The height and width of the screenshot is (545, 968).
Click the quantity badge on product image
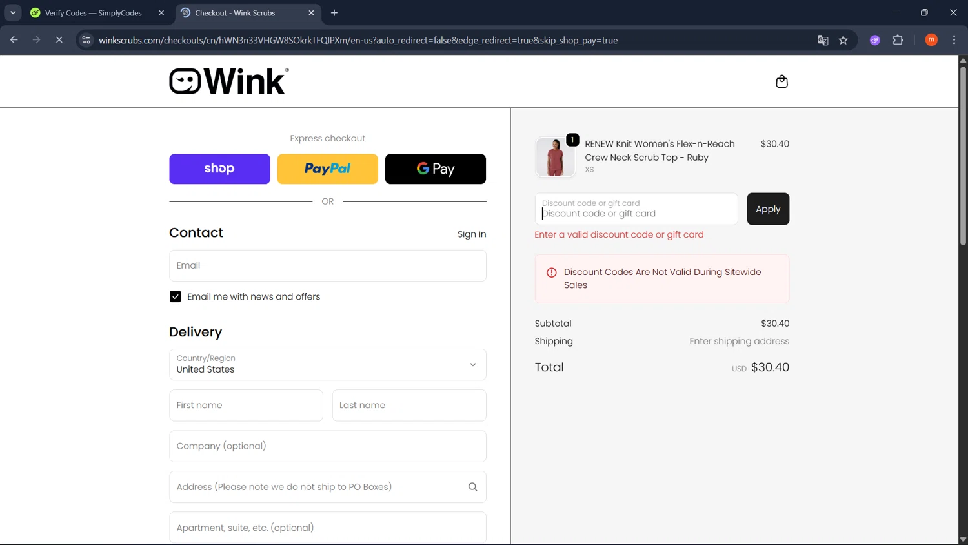tap(572, 139)
